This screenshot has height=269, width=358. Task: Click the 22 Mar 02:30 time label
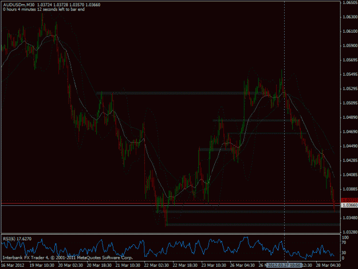pos(156,266)
